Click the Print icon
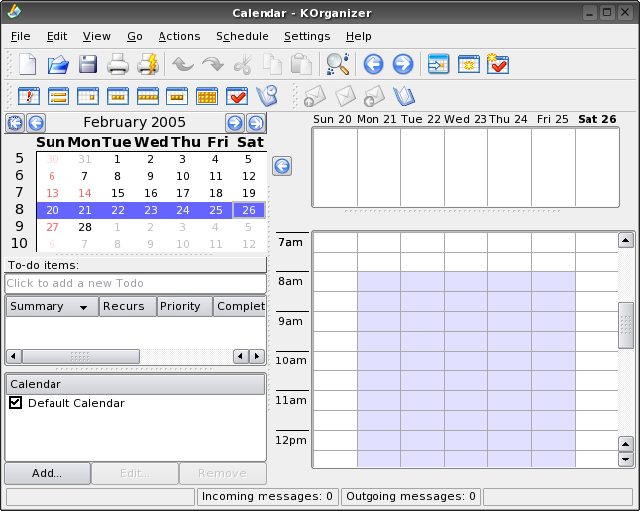Screen dimensions: 640x511 [x=118, y=64]
